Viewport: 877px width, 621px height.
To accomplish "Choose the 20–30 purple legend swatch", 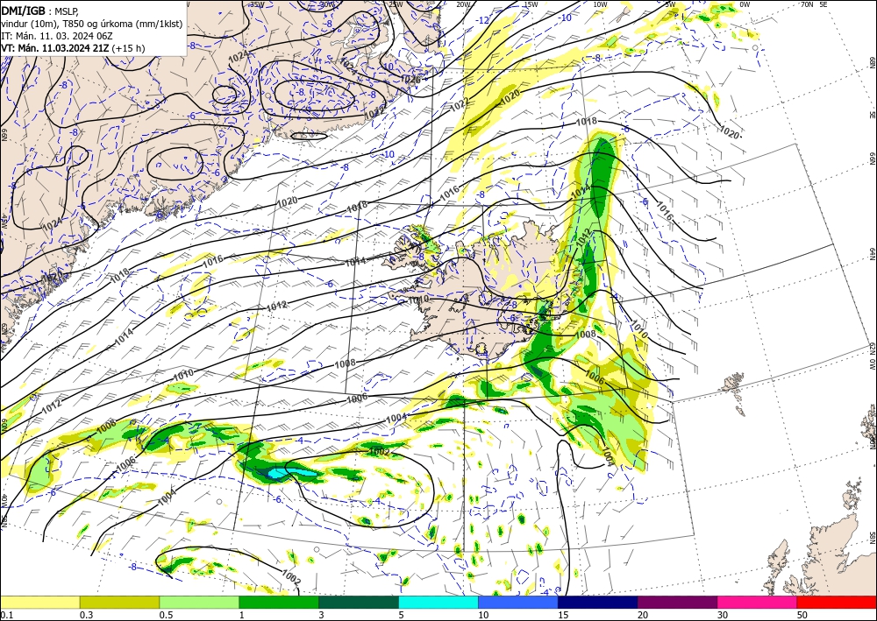I will click(677, 602).
